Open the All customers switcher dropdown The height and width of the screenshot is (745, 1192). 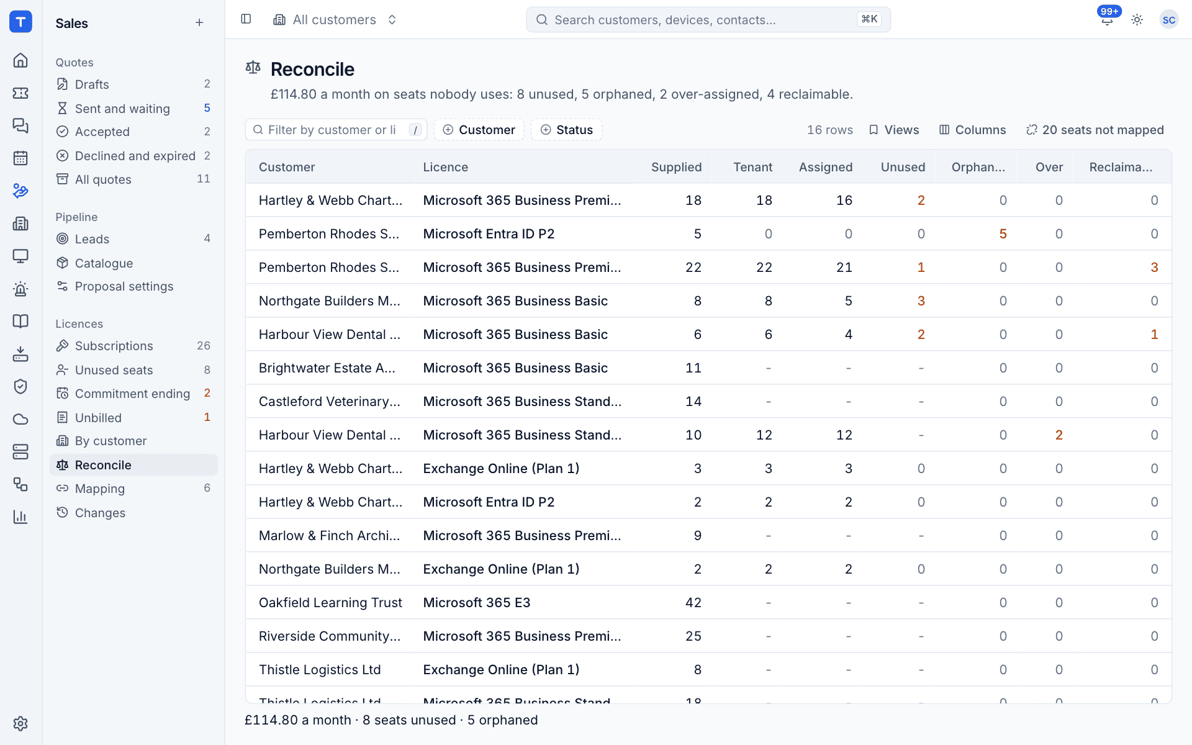[335, 20]
